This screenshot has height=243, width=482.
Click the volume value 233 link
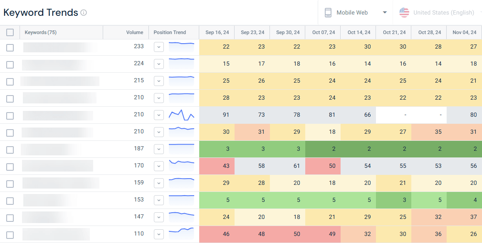(x=138, y=47)
